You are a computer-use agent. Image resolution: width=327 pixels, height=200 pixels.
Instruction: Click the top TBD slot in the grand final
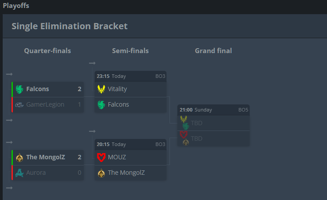point(214,123)
